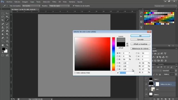Open the Archivo menu
The image size is (178, 100).
point(9,2)
